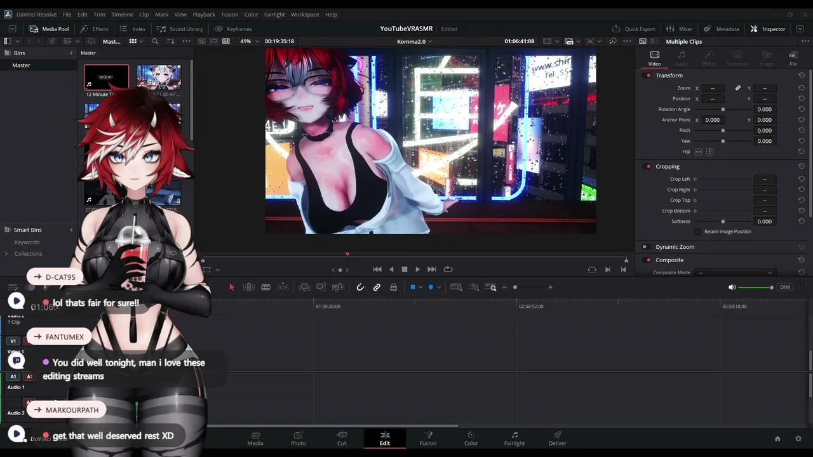Activate the Trim Edit Mode tool

click(x=249, y=288)
